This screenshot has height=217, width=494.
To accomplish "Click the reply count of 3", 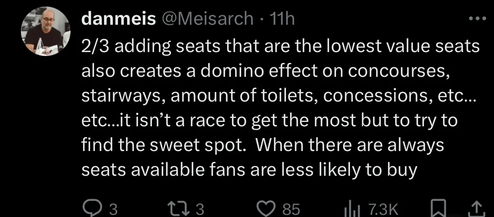I will (113, 210).
